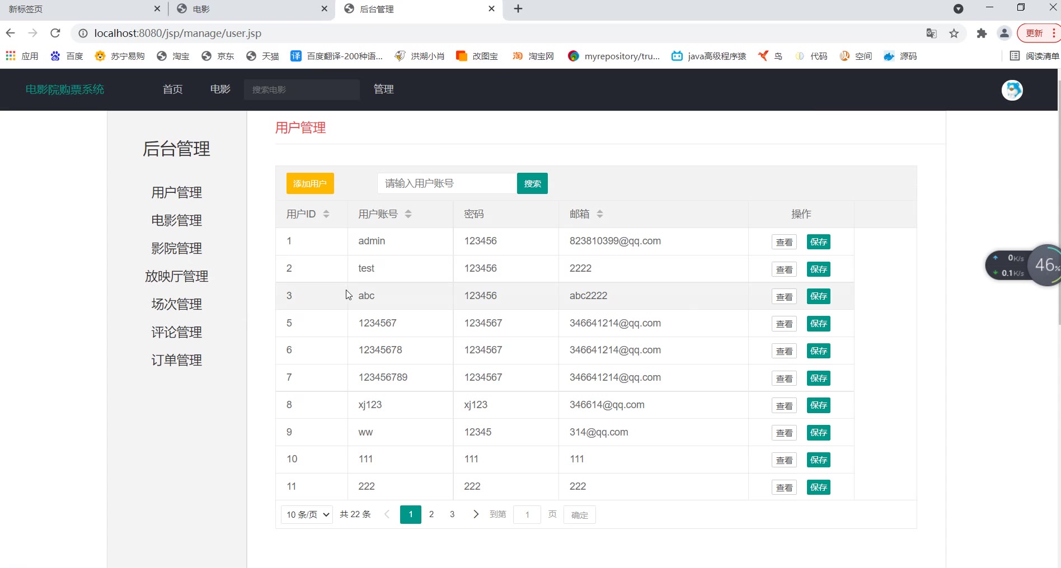This screenshot has width=1061, height=568.
Task: Select 订单管理 from the sidebar
Action: click(x=176, y=360)
